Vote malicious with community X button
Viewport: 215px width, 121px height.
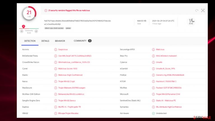pyautogui.click(x=22, y=31)
